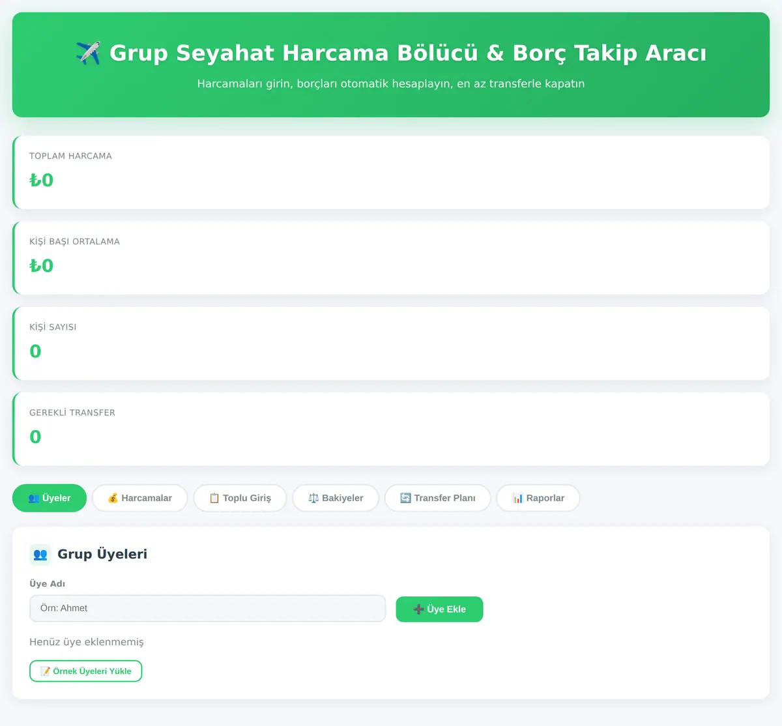Click the 'Üye Adı' field label
This screenshot has width=782, height=726.
(47, 583)
